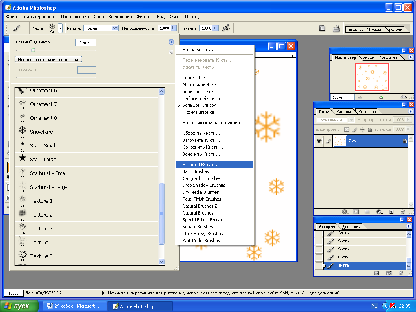Click the snowflake brush preview next to Кисть
The height and width of the screenshot is (312, 416).
52,28
